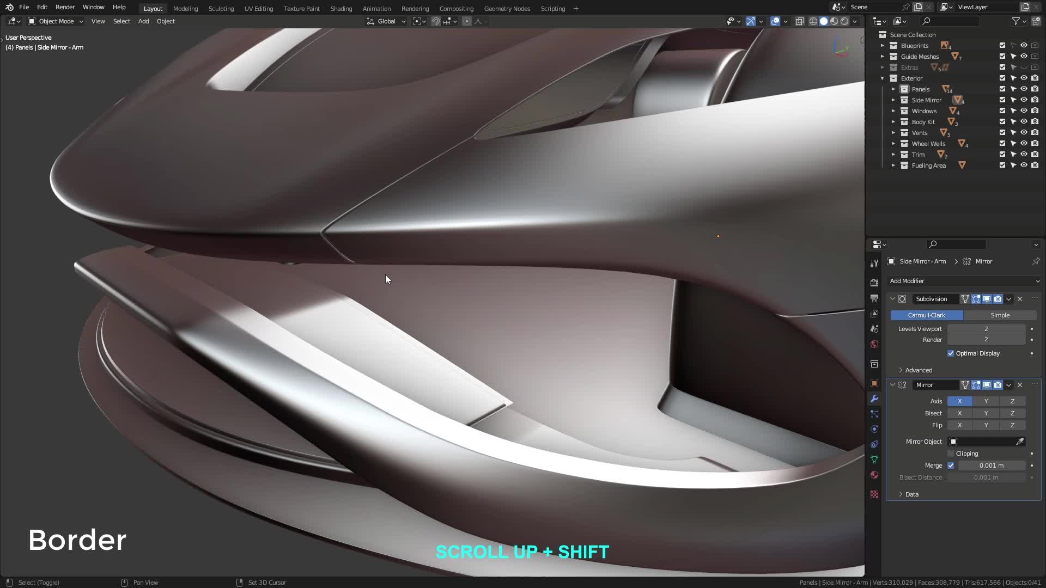Select the Simple subdivision type
This screenshot has width=1046, height=588.
[1000, 315]
